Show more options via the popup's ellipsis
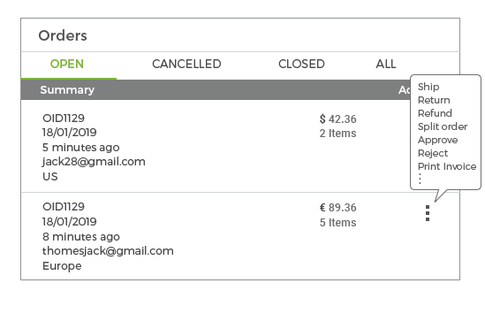Screen dimensions: 485x329 [x=420, y=179]
